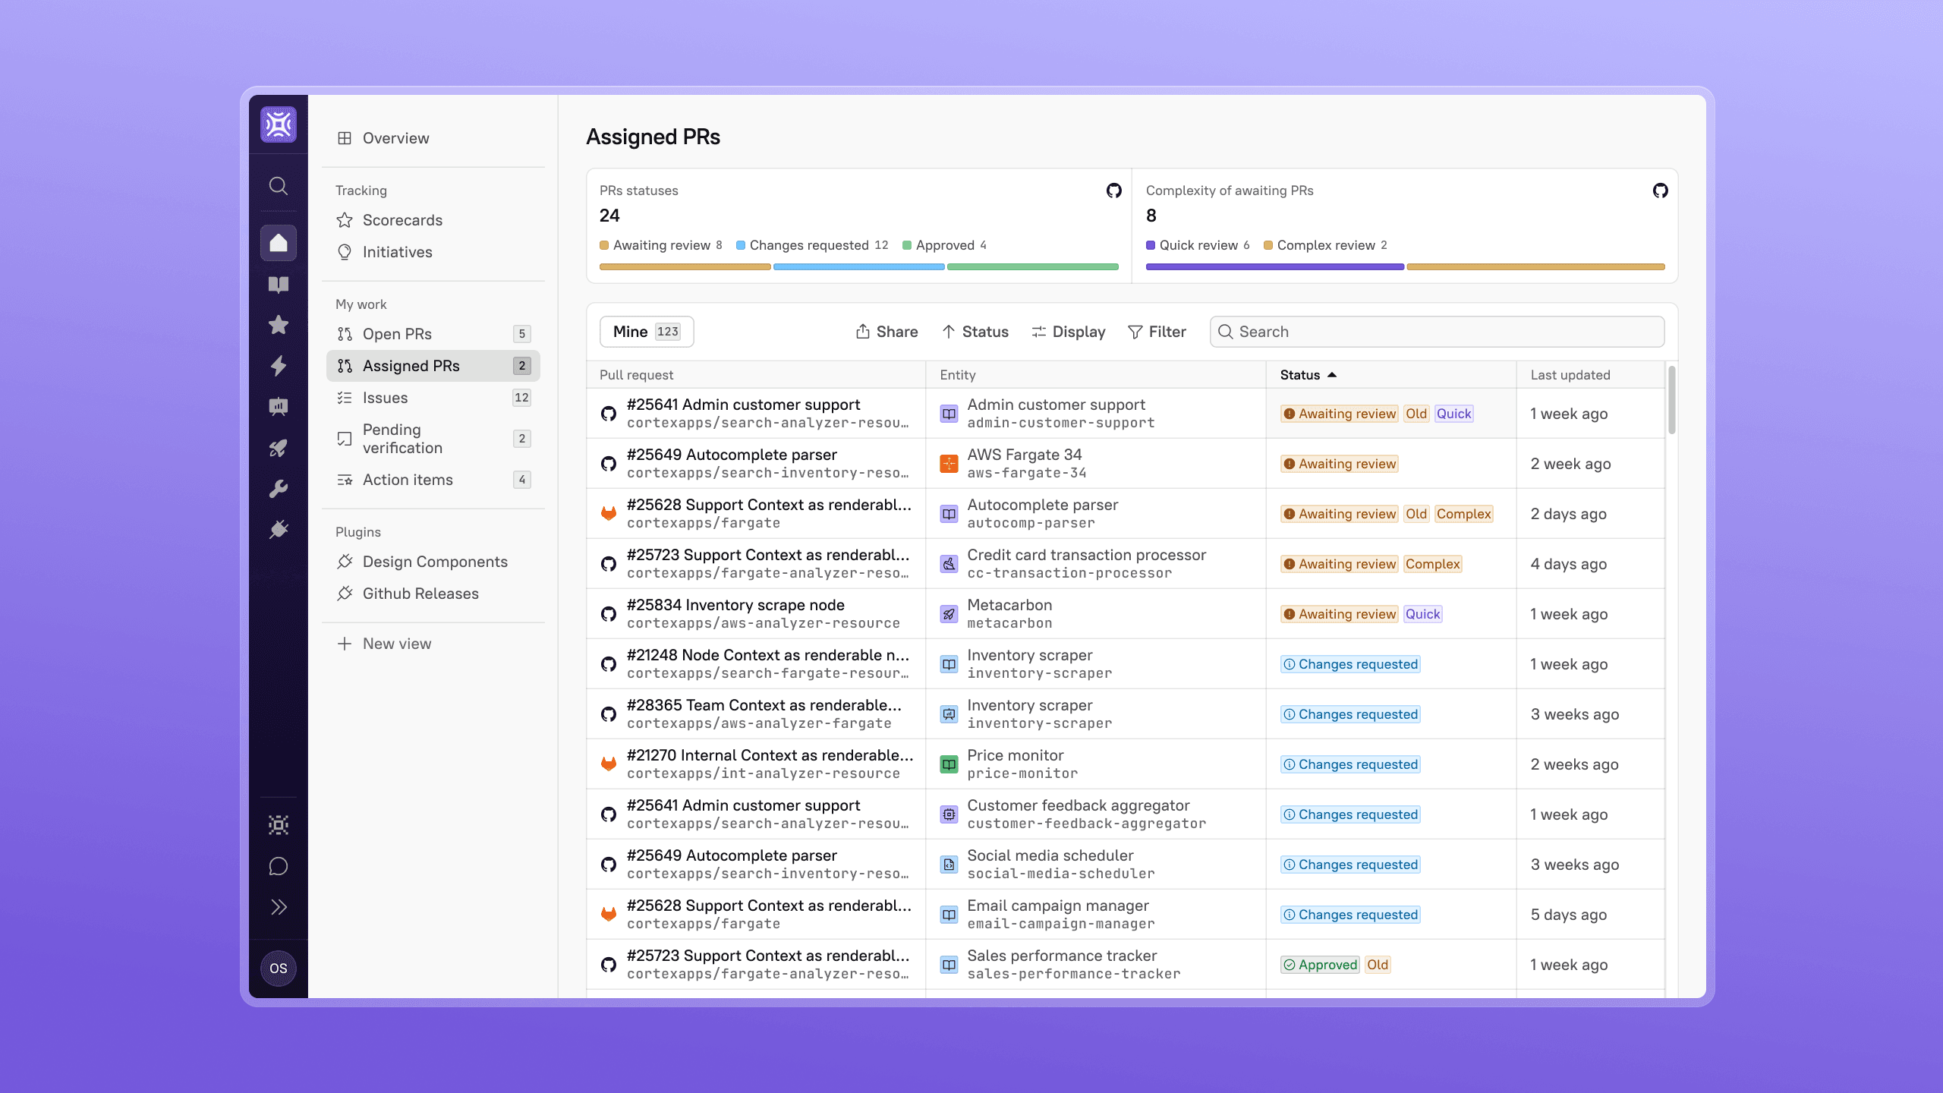Click the plug icon in the dark sidebar

click(279, 529)
